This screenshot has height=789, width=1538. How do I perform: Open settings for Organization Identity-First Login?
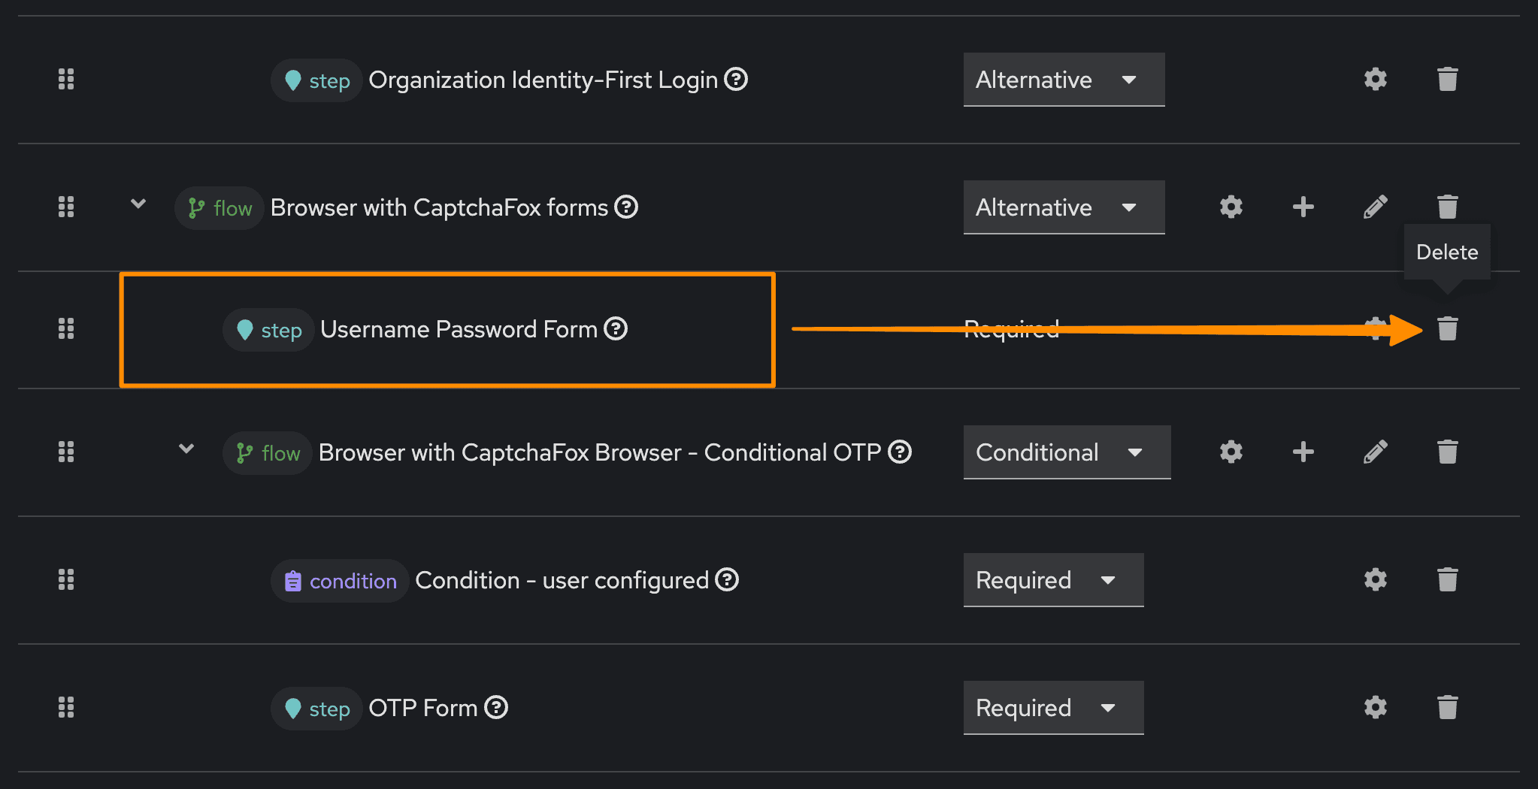coord(1375,80)
